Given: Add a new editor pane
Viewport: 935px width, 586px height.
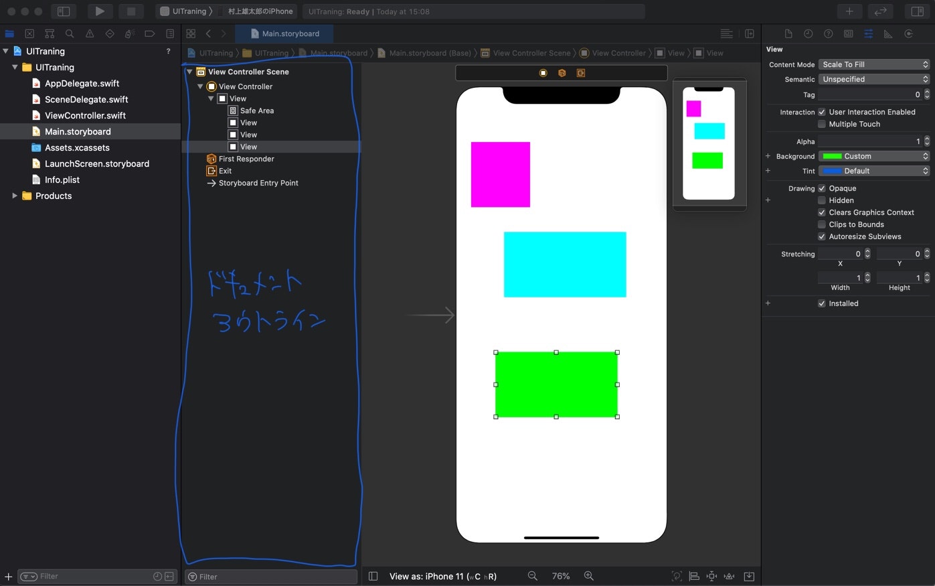Looking at the screenshot, I should pos(750,33).
